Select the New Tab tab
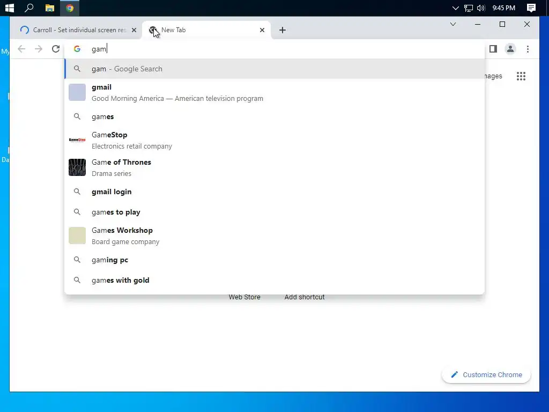Viewport: 549px width, 412px height. 206,30
